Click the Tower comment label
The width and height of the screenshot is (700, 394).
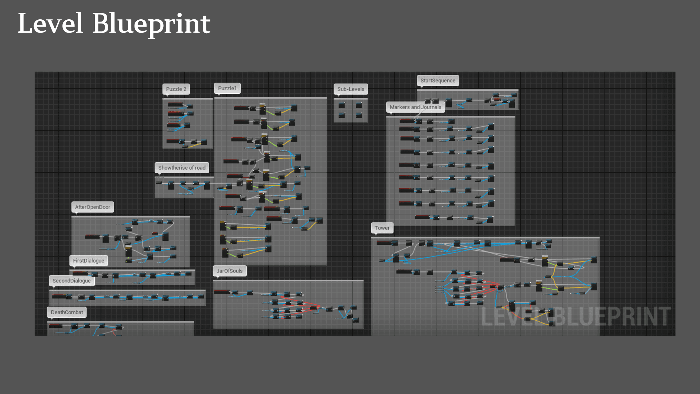click(382, 228)
